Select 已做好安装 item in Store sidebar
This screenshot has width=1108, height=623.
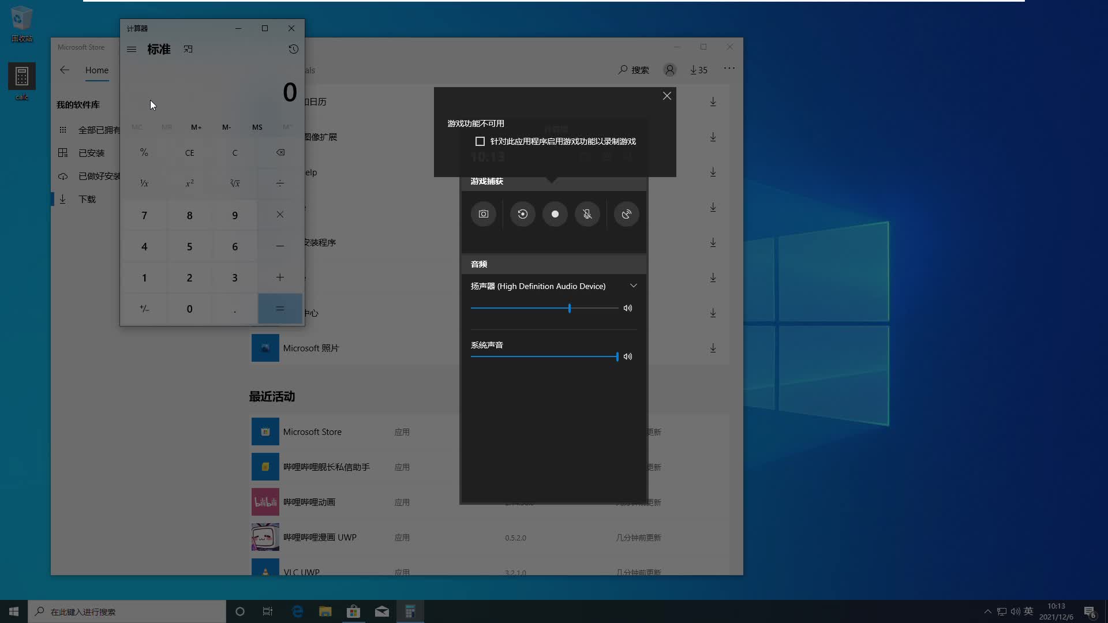click(87, 176)
